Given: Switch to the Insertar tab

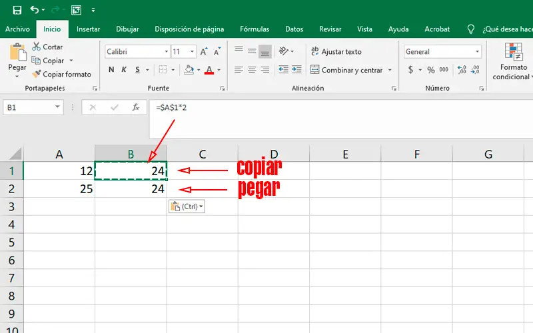Looking at the screenshot, I should point(89,29).
